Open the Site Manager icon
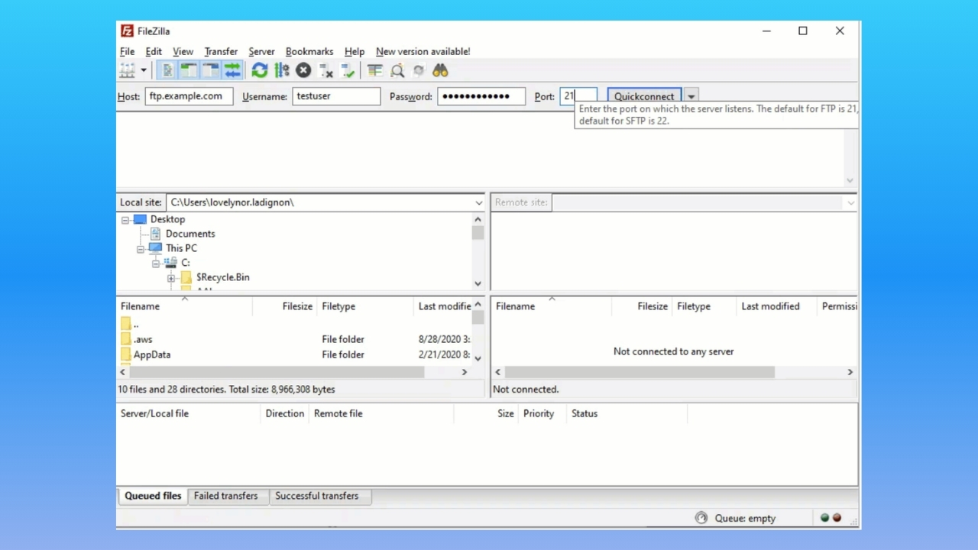This screenshot has height=550, width=978. click(x=127, y=70)
